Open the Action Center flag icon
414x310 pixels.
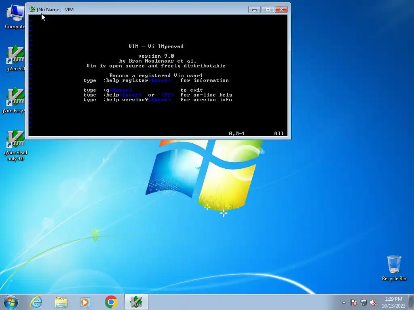click(354, 302)
